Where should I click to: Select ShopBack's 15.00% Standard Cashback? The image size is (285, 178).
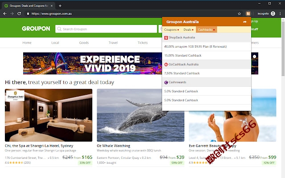click(x=207, y=56)
